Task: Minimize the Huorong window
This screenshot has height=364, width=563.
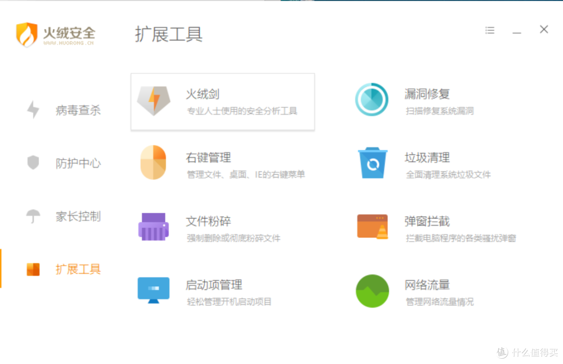Action: (517, 32)
